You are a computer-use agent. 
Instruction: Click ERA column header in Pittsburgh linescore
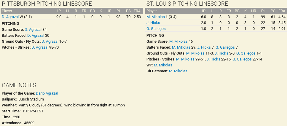[x=137, y=11]
